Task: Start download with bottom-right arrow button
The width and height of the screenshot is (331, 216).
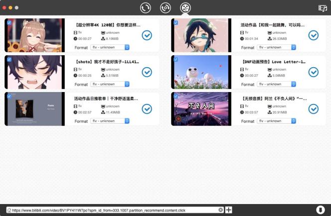Action: point(320,210)
